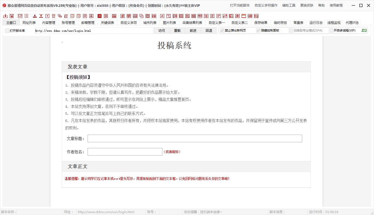The height and width of the screenshot is (215, 374).
Task: Click the JS script toolbar icon
Action: click(162, 16)
